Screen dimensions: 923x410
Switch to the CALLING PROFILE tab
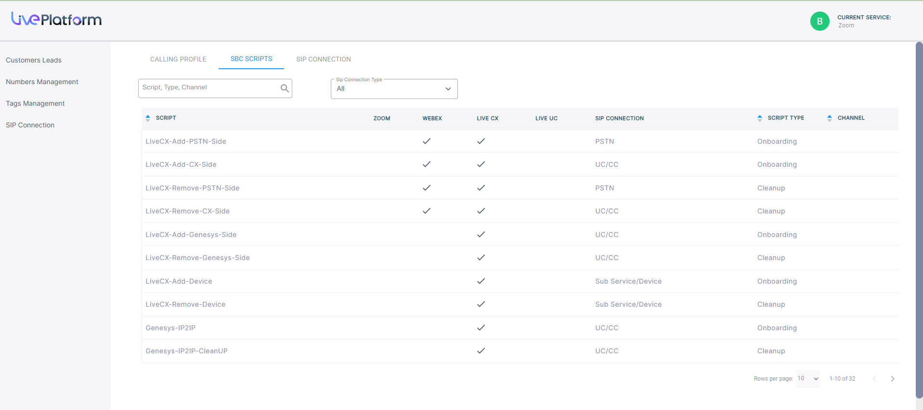tap(178, 59)
